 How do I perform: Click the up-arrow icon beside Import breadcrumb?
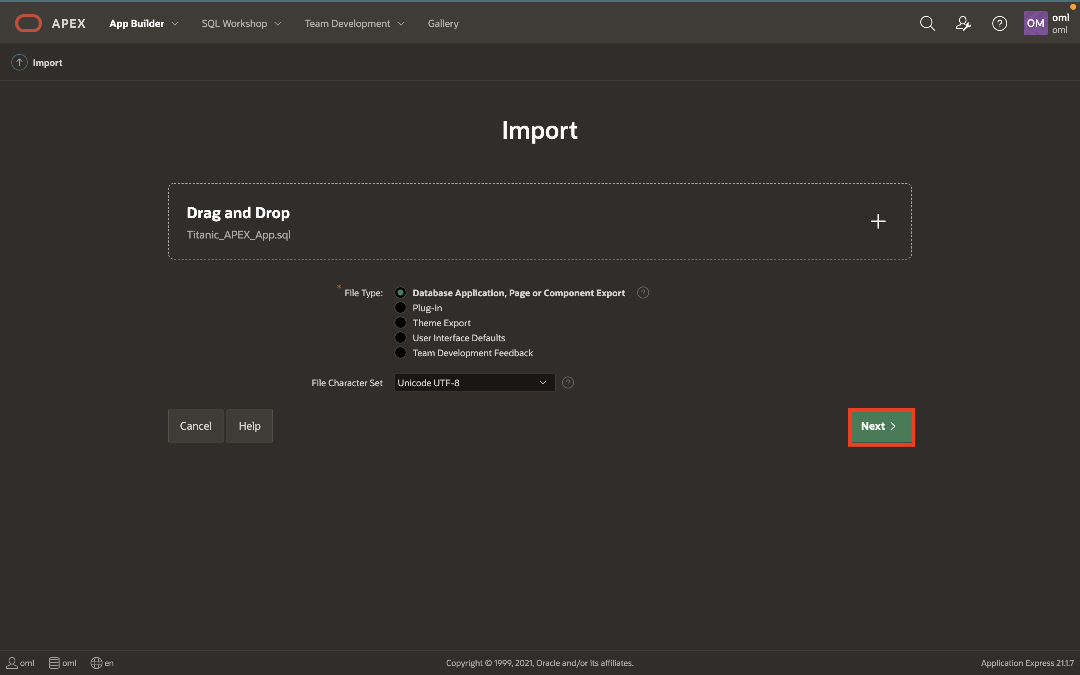pos(19,63)
